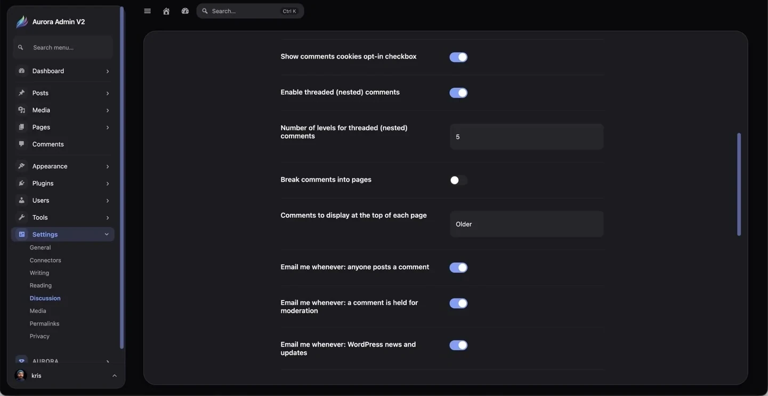Click the Appearance brush icon
The height and width of the screenshot is (396, 768).
[x=22, y=166]
